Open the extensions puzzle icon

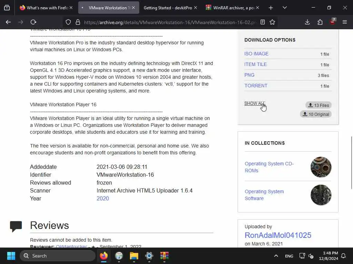(x=320, y=22)
